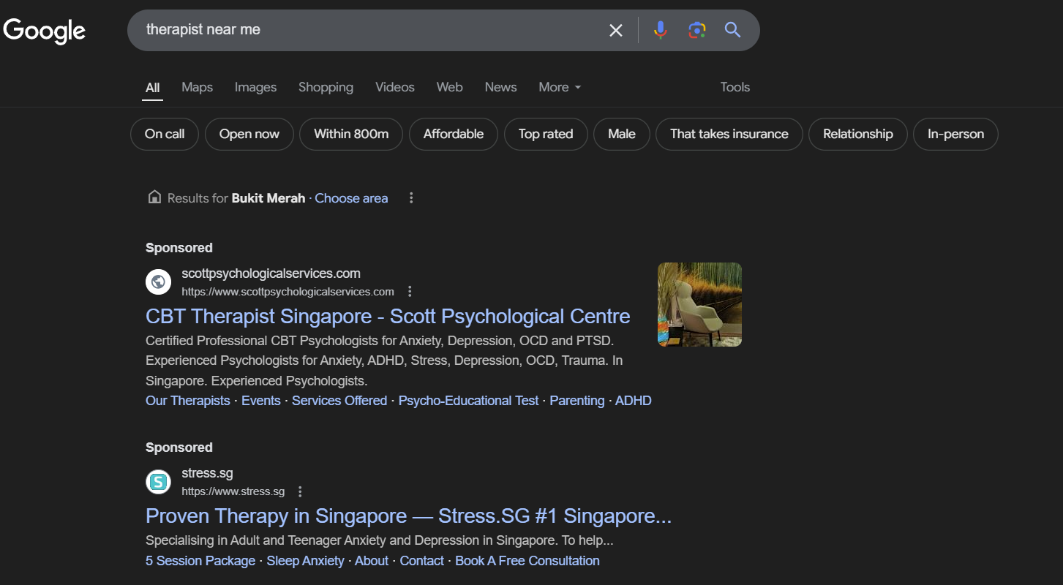Image resolution: width=1063 pixels, height=585 pixels.
Task: Click the Bukit Merah location text
Action: pos(268,198)
